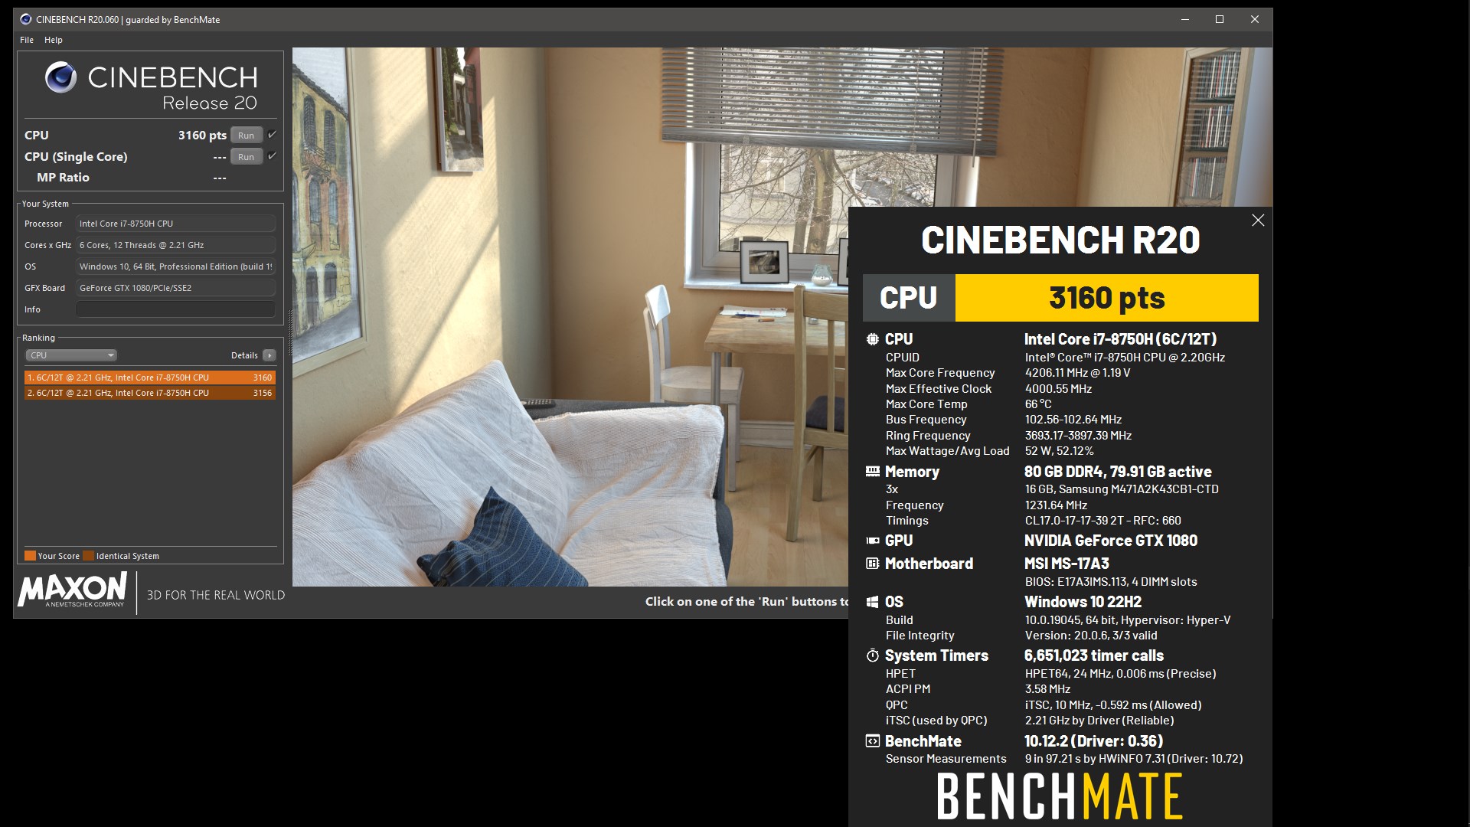Close the BenchMate result overlay
This screenshot has height=827, width=1470.
[x=1258, y=221]
